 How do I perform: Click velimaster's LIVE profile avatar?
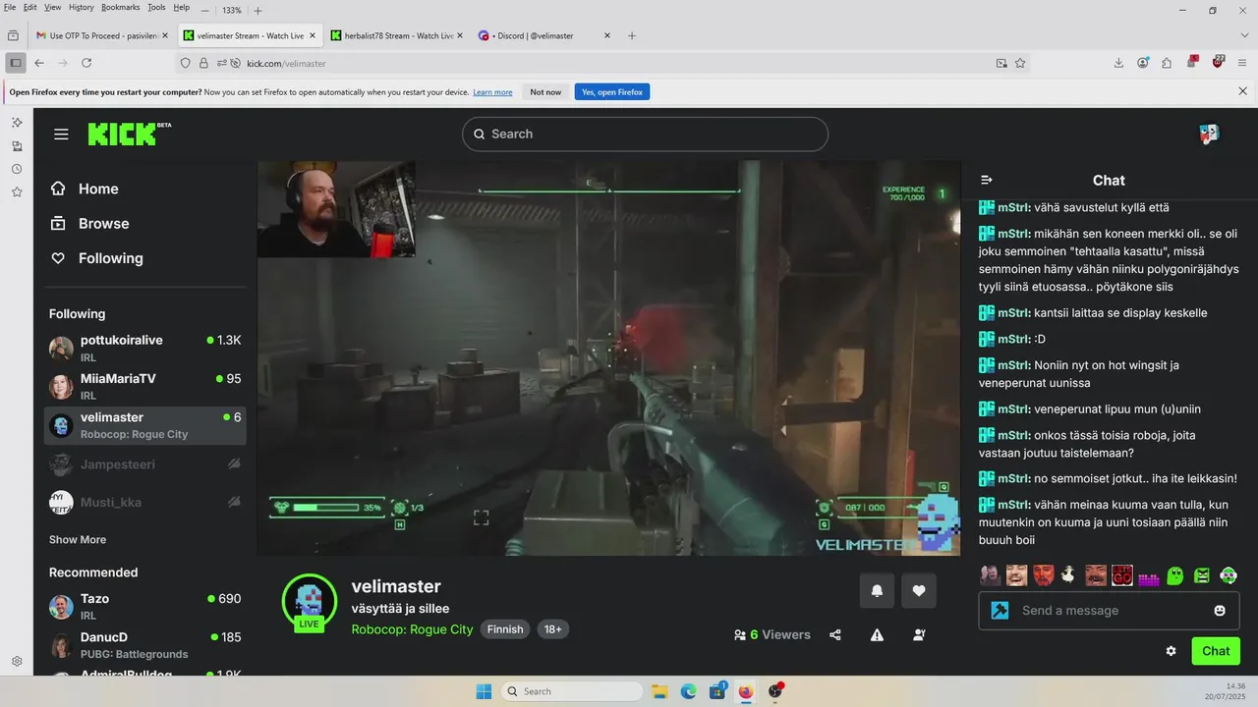[x=310, y=602]
